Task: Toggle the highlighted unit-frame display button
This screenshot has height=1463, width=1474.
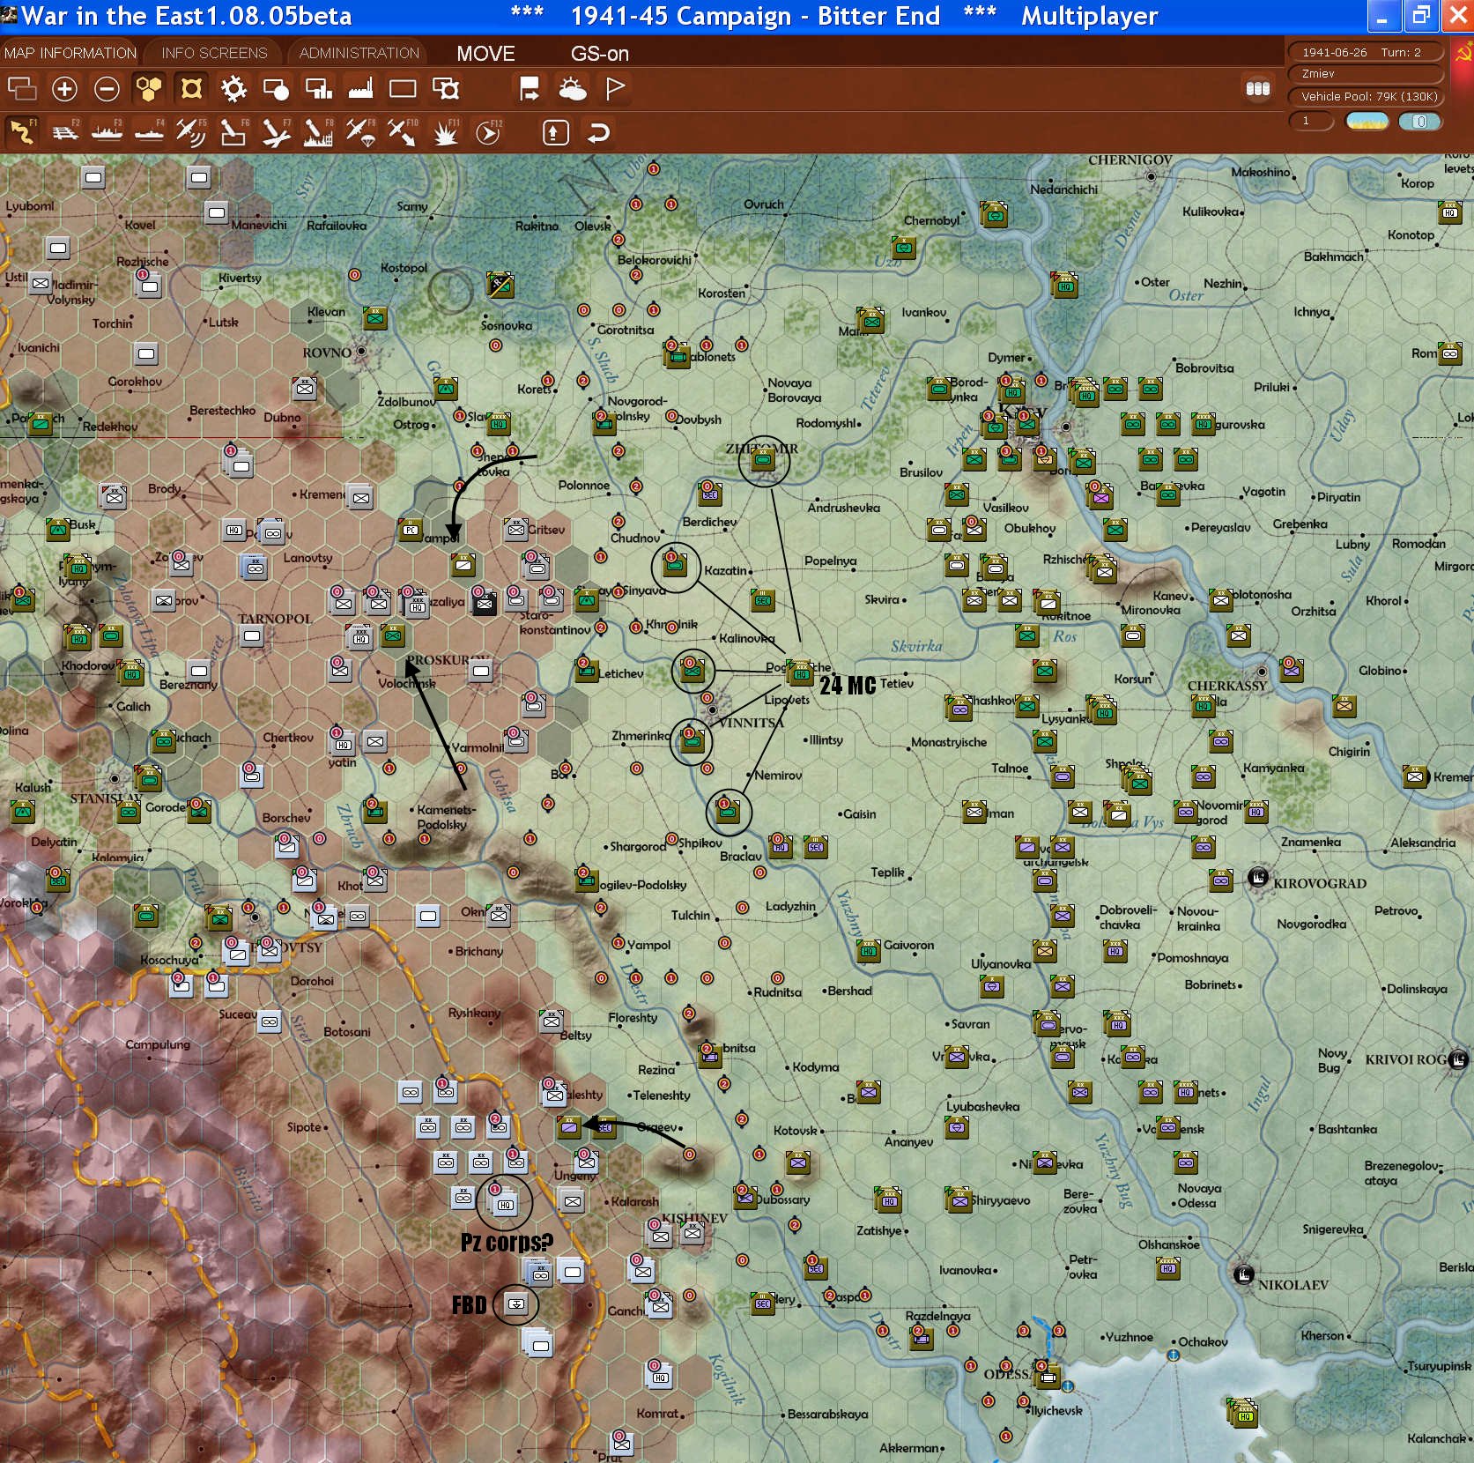Action: pos(191,88)
